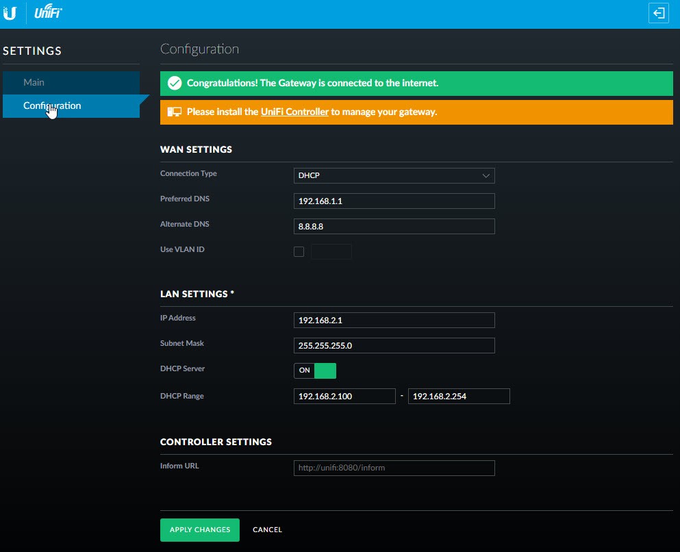The height and width of the screenshot is (552, 680).
Task: Click the dropdown chevron next to DHCP
Action: [486, 176]
